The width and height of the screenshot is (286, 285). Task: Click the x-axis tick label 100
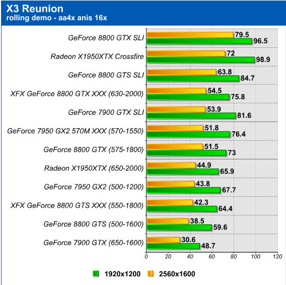(255, 256)
